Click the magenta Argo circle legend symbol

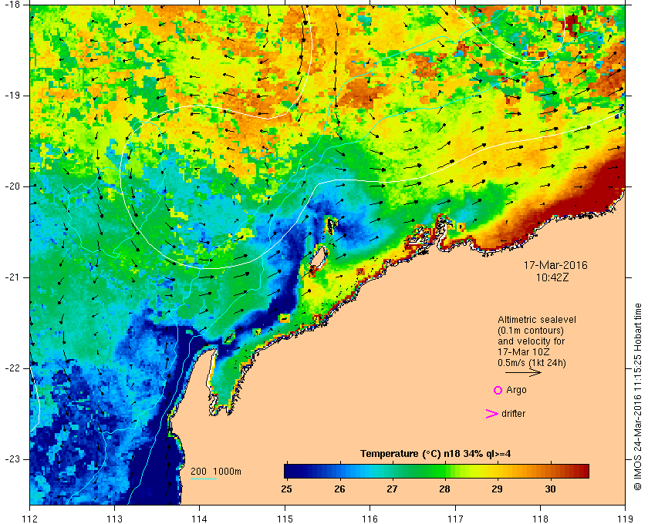tap(498, 390)
